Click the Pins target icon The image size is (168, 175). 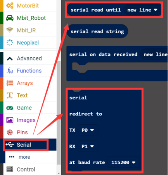[10, 132]
